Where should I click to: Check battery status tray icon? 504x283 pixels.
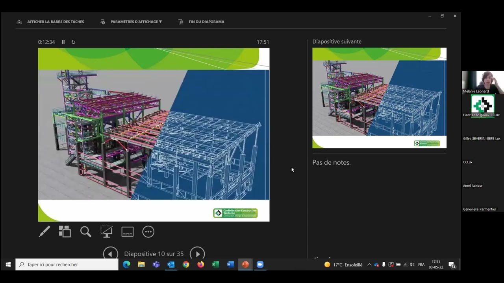click(398, 265)
